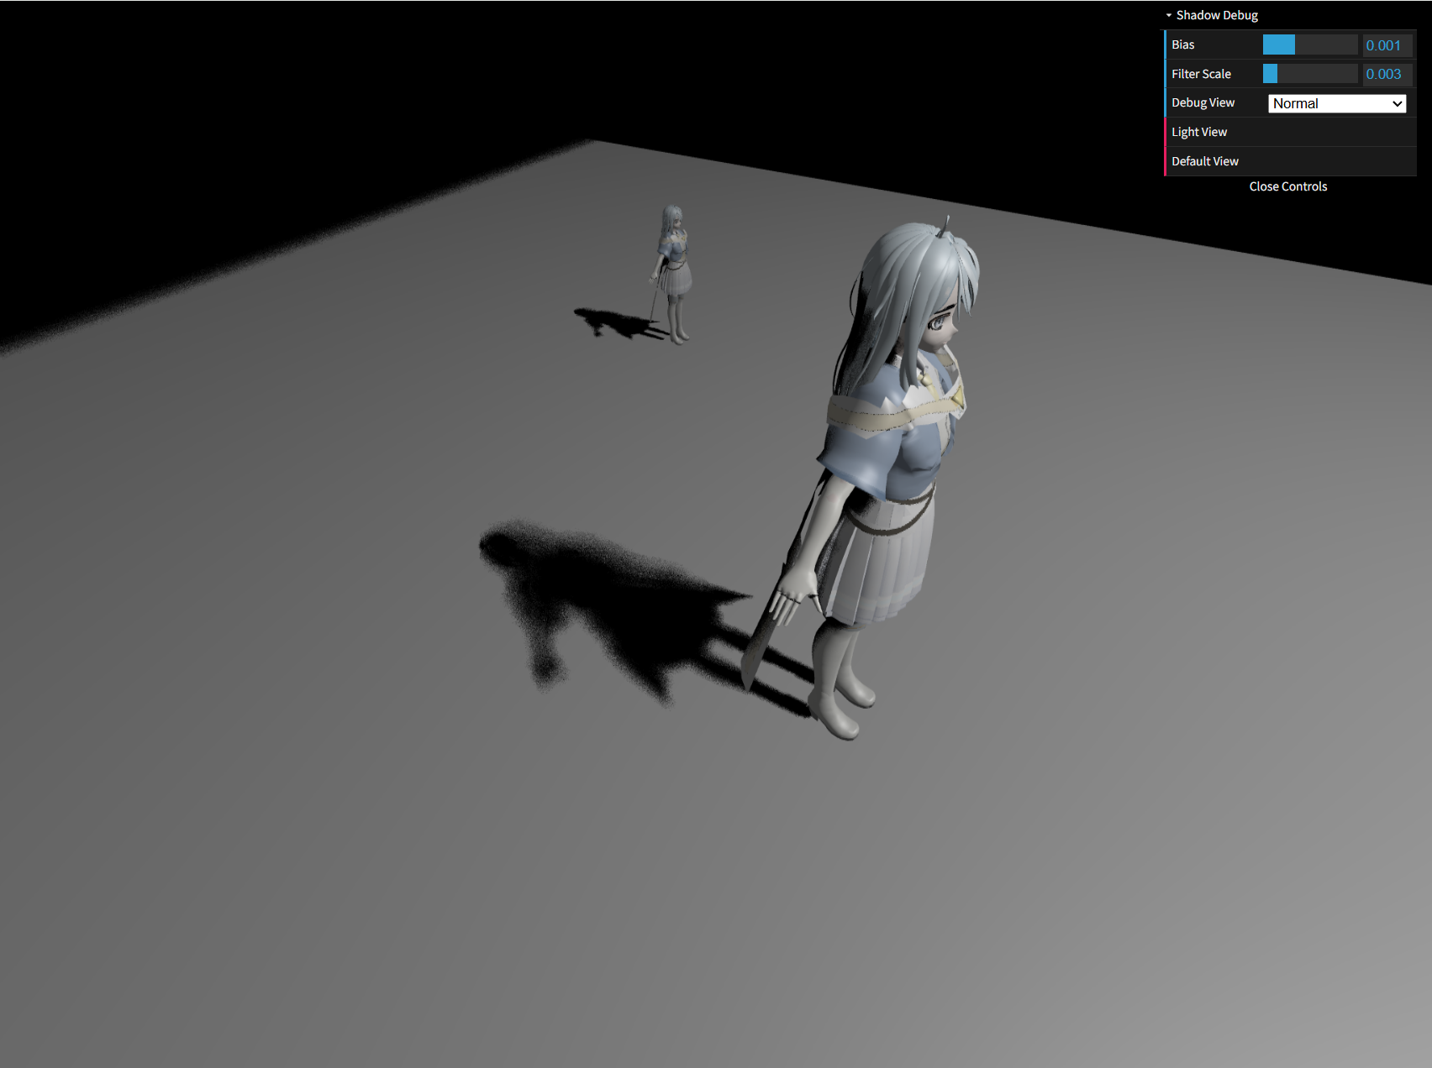Edit the Bias value 0.001 field
The height and width of the screenshot is (1068, 1432).
1387,45
